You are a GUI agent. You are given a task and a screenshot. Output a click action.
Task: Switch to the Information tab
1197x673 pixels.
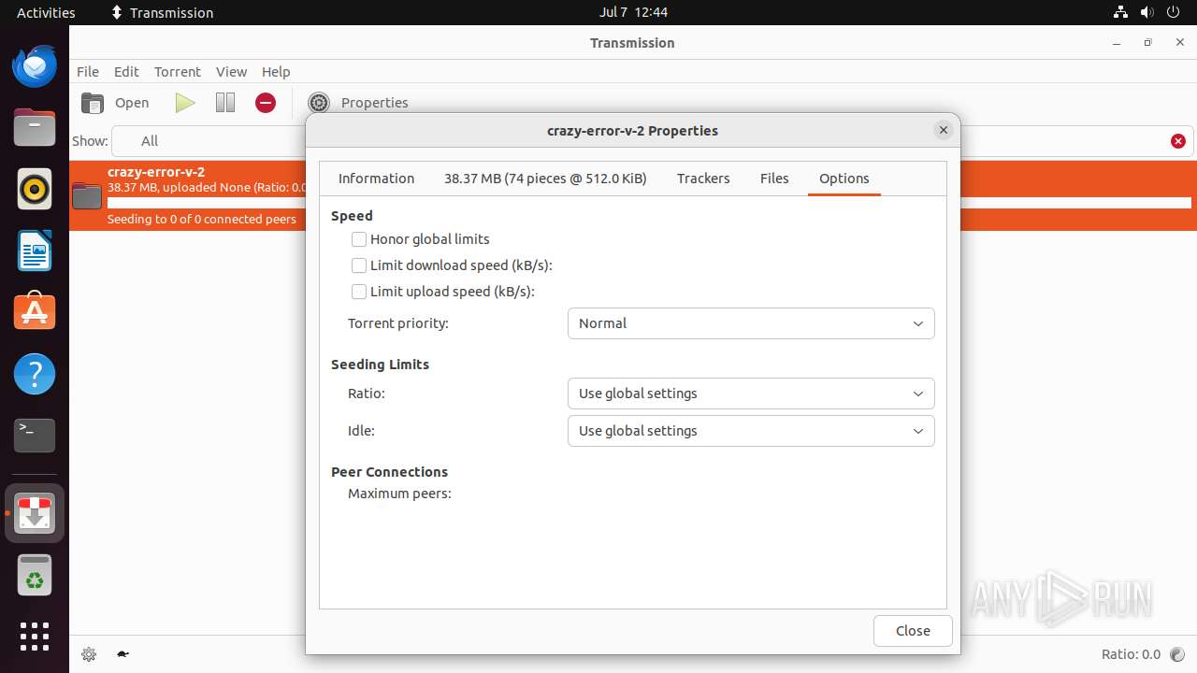[x=376, y=179]
